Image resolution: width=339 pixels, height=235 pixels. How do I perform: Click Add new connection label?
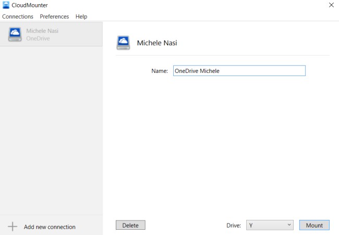(50, 227)
